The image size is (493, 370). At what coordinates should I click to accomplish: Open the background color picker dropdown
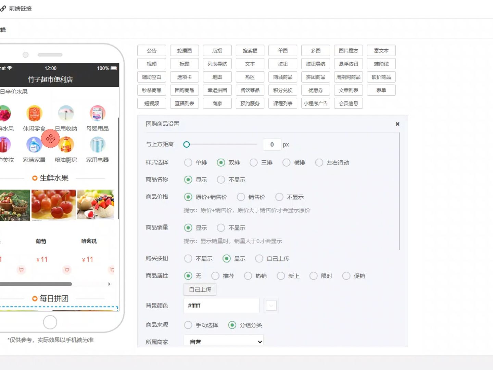[271, 305]
